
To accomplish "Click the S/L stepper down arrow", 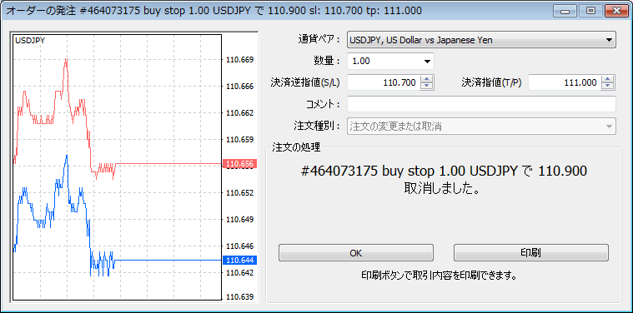I will (427, 87).
